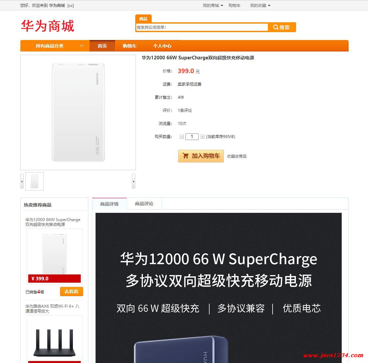The image size is (368, 363).
Task: Select the 商品详情 tab
Action: (109, 204)
